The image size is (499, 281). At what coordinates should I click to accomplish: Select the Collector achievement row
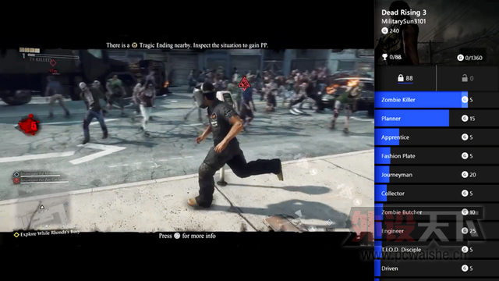[437, 194]
